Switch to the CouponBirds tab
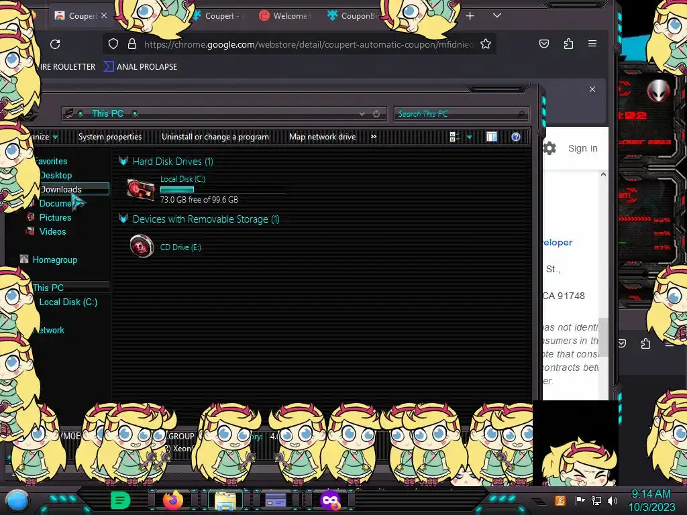Screen dimensions: 687x515 [354, 16]
